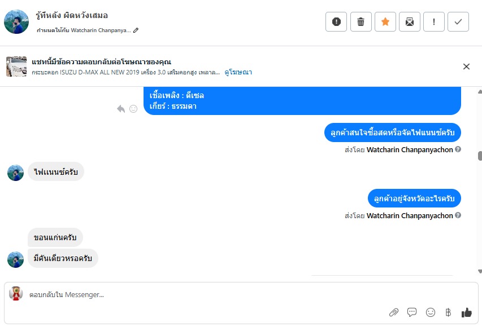Open saved replies speech bubble
The image size is (482, 327).
click(412, 312)
